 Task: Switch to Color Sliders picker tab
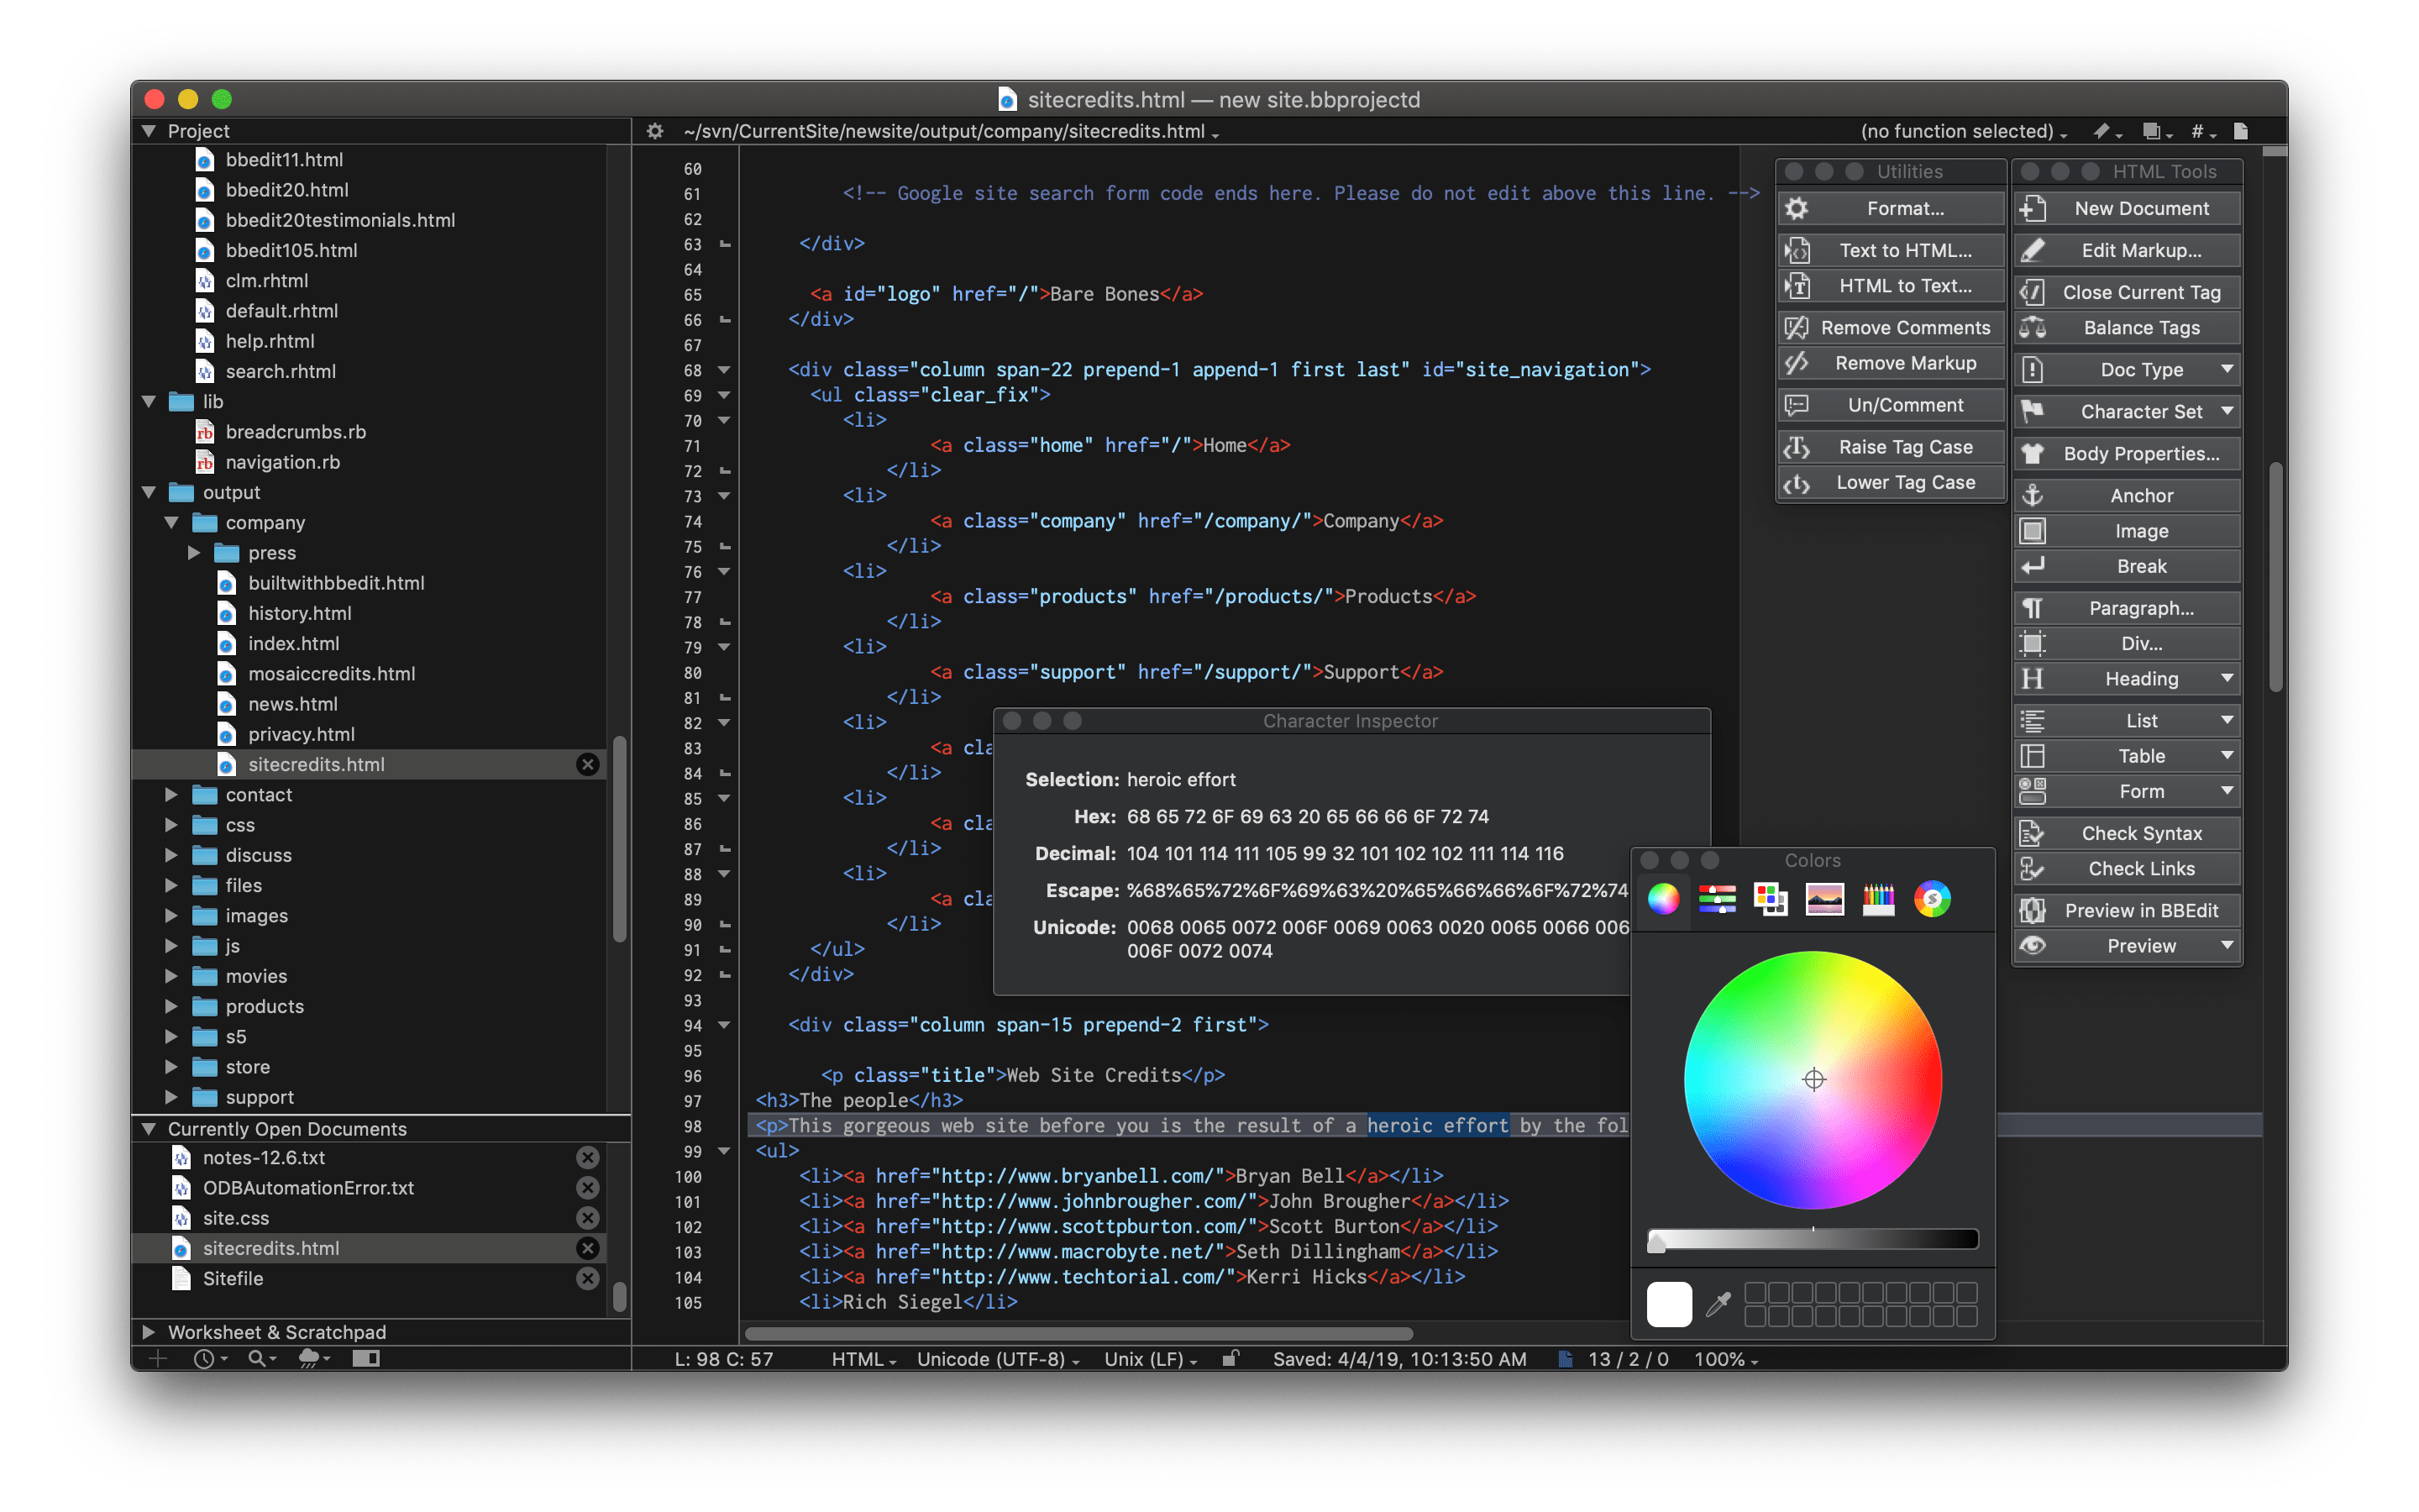[1716, 899]
